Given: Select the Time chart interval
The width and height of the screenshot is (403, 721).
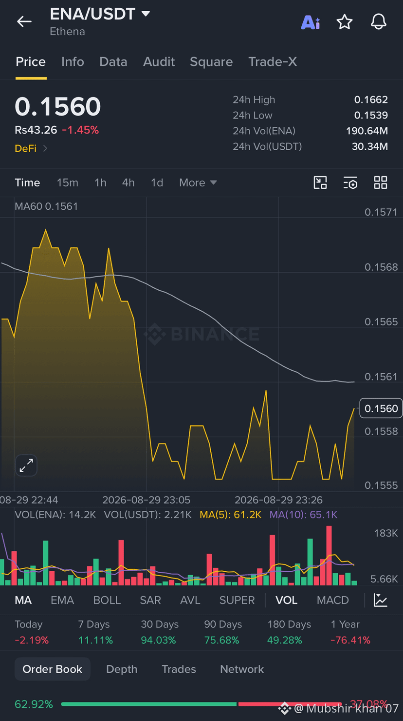Looking at the screenshot, I should coord(27,182).
